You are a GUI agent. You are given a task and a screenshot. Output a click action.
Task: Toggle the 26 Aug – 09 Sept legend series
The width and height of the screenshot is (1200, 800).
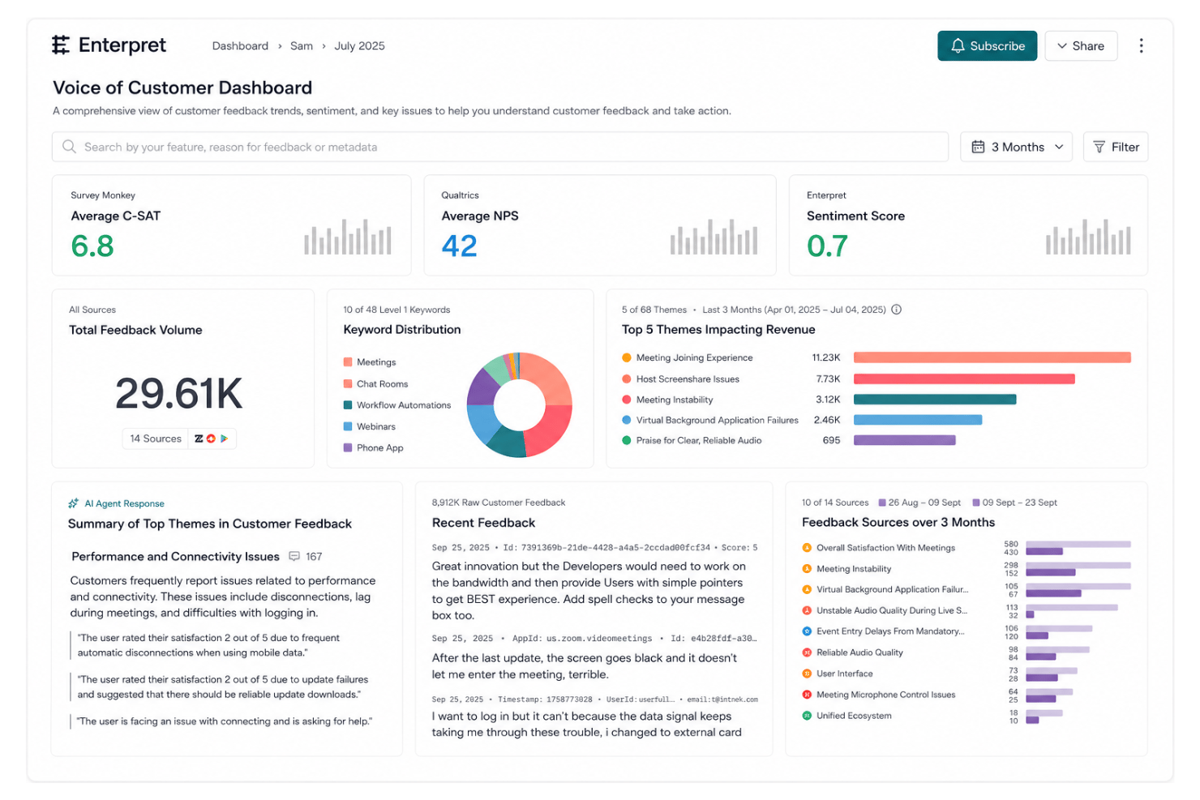919,503
